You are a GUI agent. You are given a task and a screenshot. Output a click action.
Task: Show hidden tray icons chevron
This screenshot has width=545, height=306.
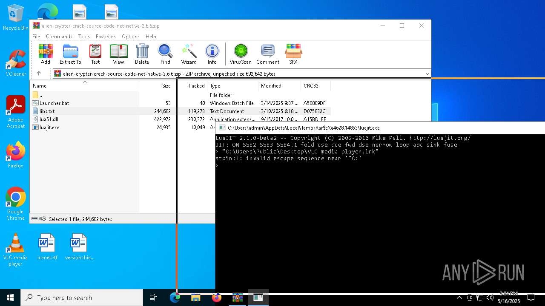click(x=459, y=297)
